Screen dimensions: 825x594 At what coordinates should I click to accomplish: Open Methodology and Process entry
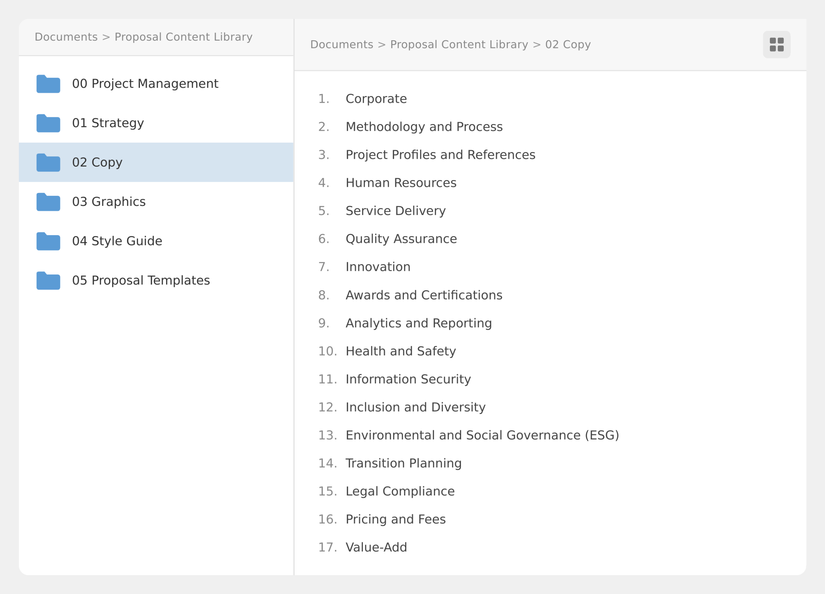pos(424,127)
